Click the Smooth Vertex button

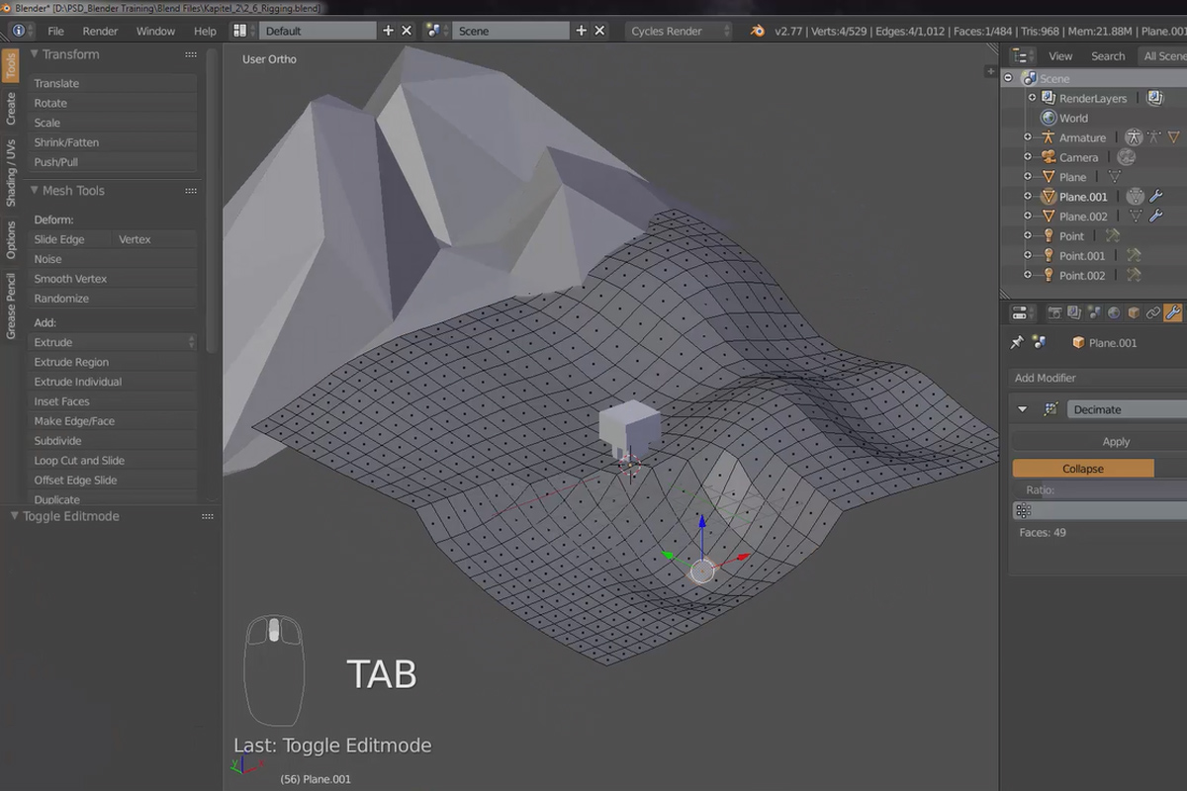click(113, 279)
